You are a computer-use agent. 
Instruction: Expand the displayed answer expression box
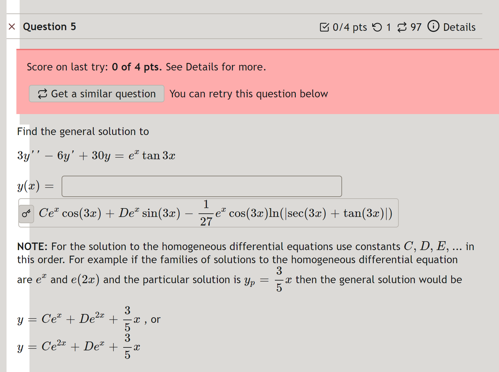tap(210, 213)
